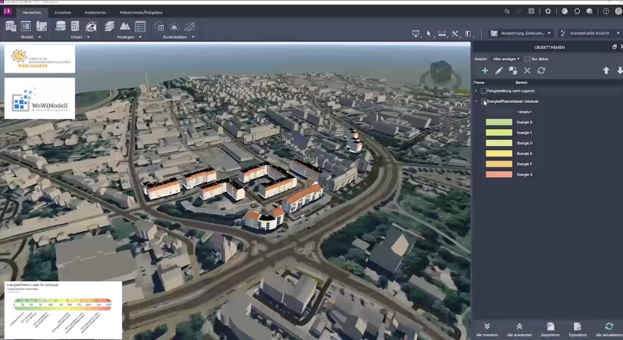Move theme up with up arrow
The width and height of the screenshot is (623, 340).
pos(606,71)
